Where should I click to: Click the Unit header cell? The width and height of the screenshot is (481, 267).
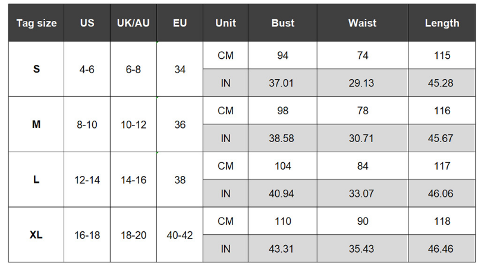(x=225, y=23)
